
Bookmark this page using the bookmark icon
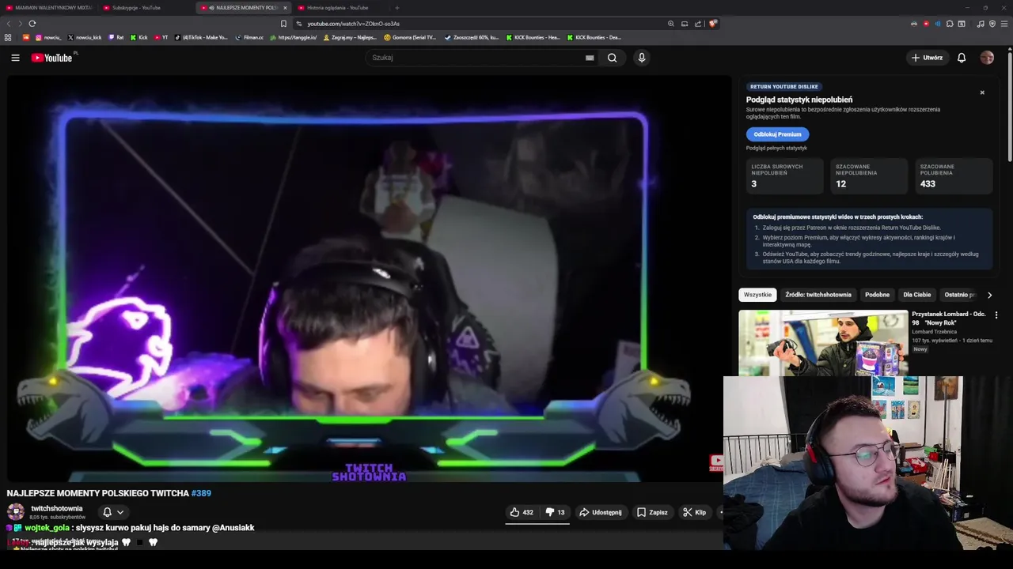[284, 24]
